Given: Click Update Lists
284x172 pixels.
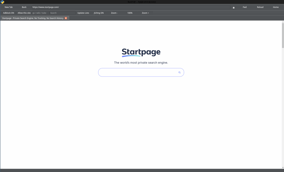Looking at the screenshot, I should tap(83, 13).
